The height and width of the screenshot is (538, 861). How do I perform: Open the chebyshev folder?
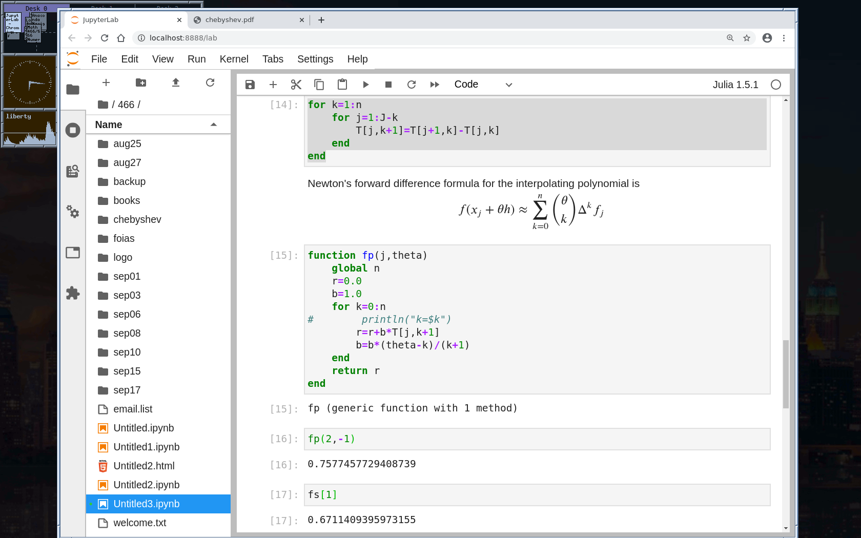click(x=137, y=219)
